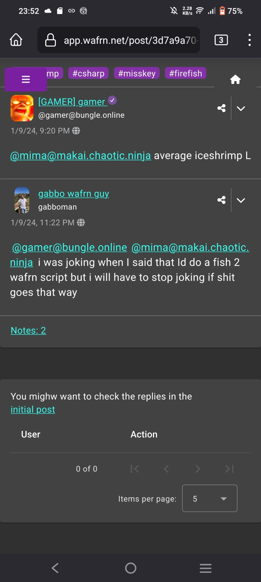The width and height of the screenshot is (261, 582).
Task: Share the [GAMER] gamer post
Action: [221, 108]
